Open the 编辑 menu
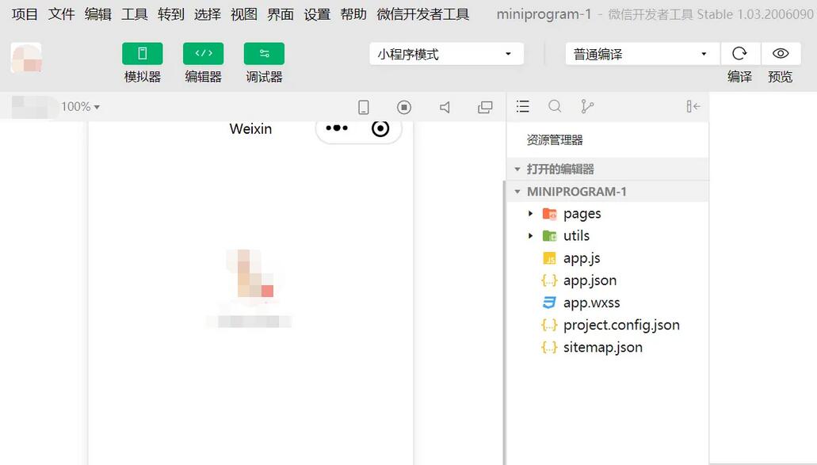Image resolution: width=817 pixels, height=465 pixels. point(98,14)
